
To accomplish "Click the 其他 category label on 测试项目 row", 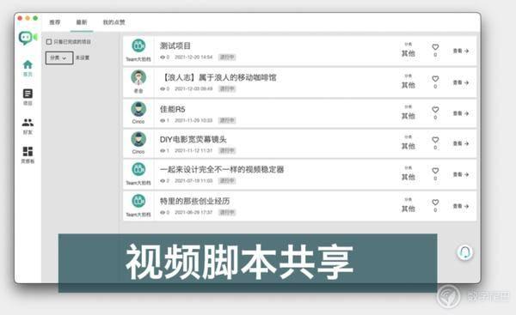I will (x=408, y=53).
